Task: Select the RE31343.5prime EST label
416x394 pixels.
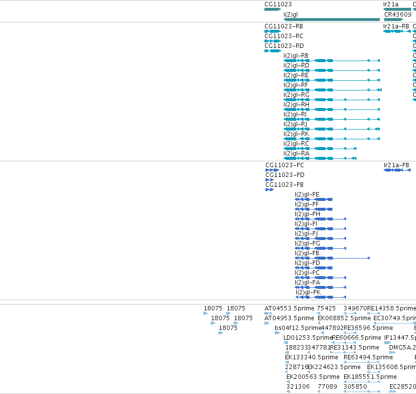Action: [x=354, y=348]
